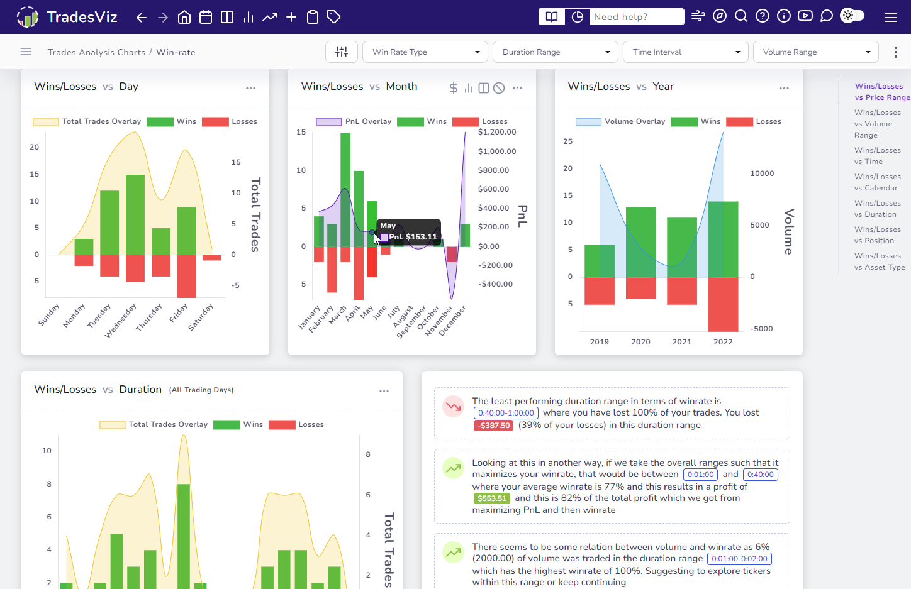Open the bar chart icon in top bar
Viewport: 911px width, 589px height.
click(x=249, y=17)
